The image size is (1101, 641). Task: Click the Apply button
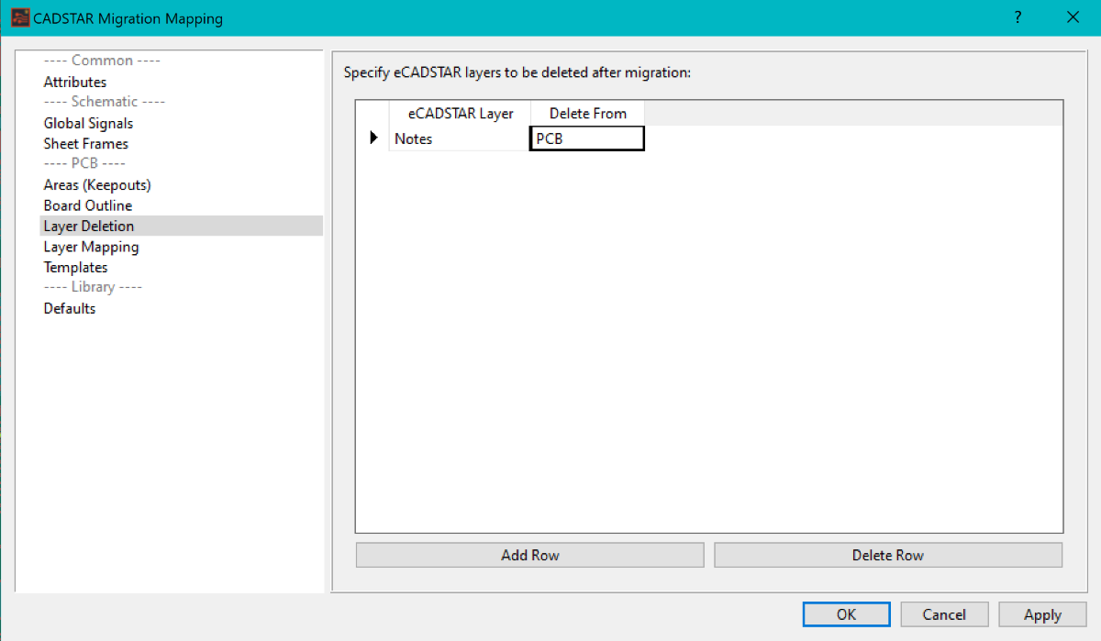click(x=1042, y=614)
